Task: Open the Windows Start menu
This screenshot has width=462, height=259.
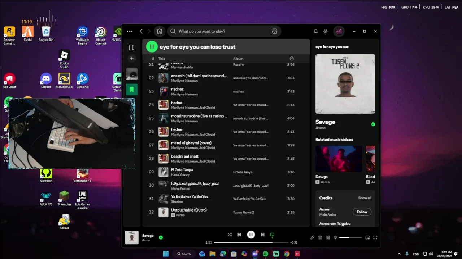Action: [x=166, y=254]
